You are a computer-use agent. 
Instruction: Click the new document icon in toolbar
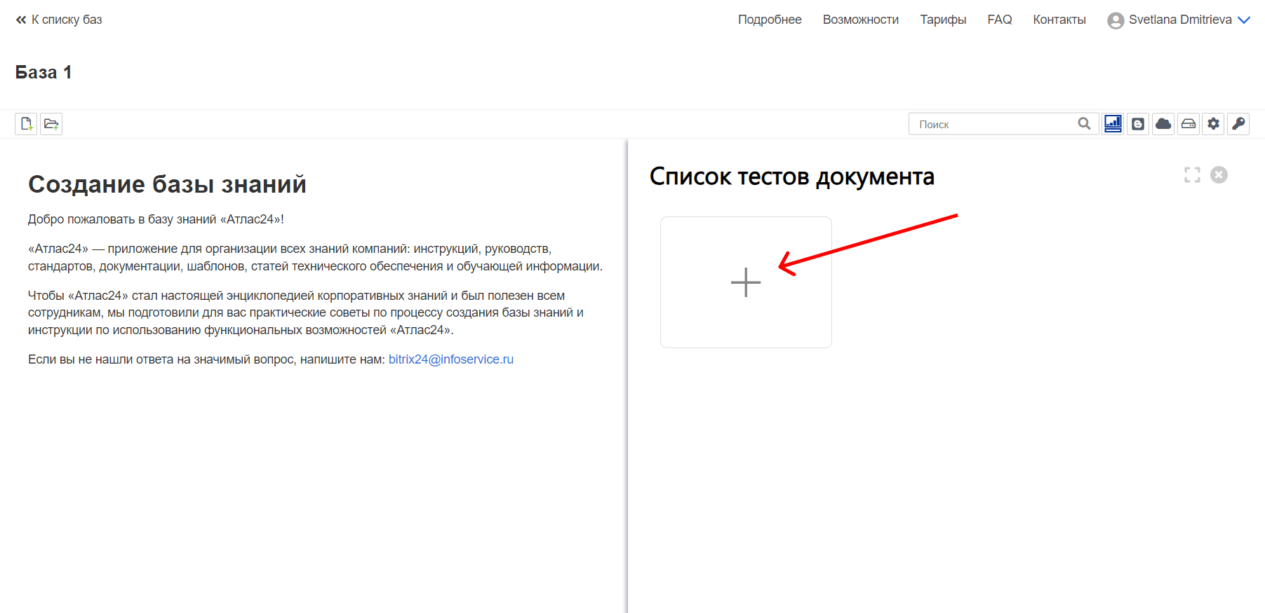coord(26,124)
